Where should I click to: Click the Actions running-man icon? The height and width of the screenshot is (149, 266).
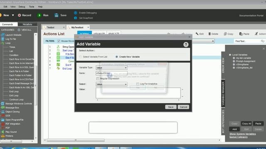pos(256,34)
